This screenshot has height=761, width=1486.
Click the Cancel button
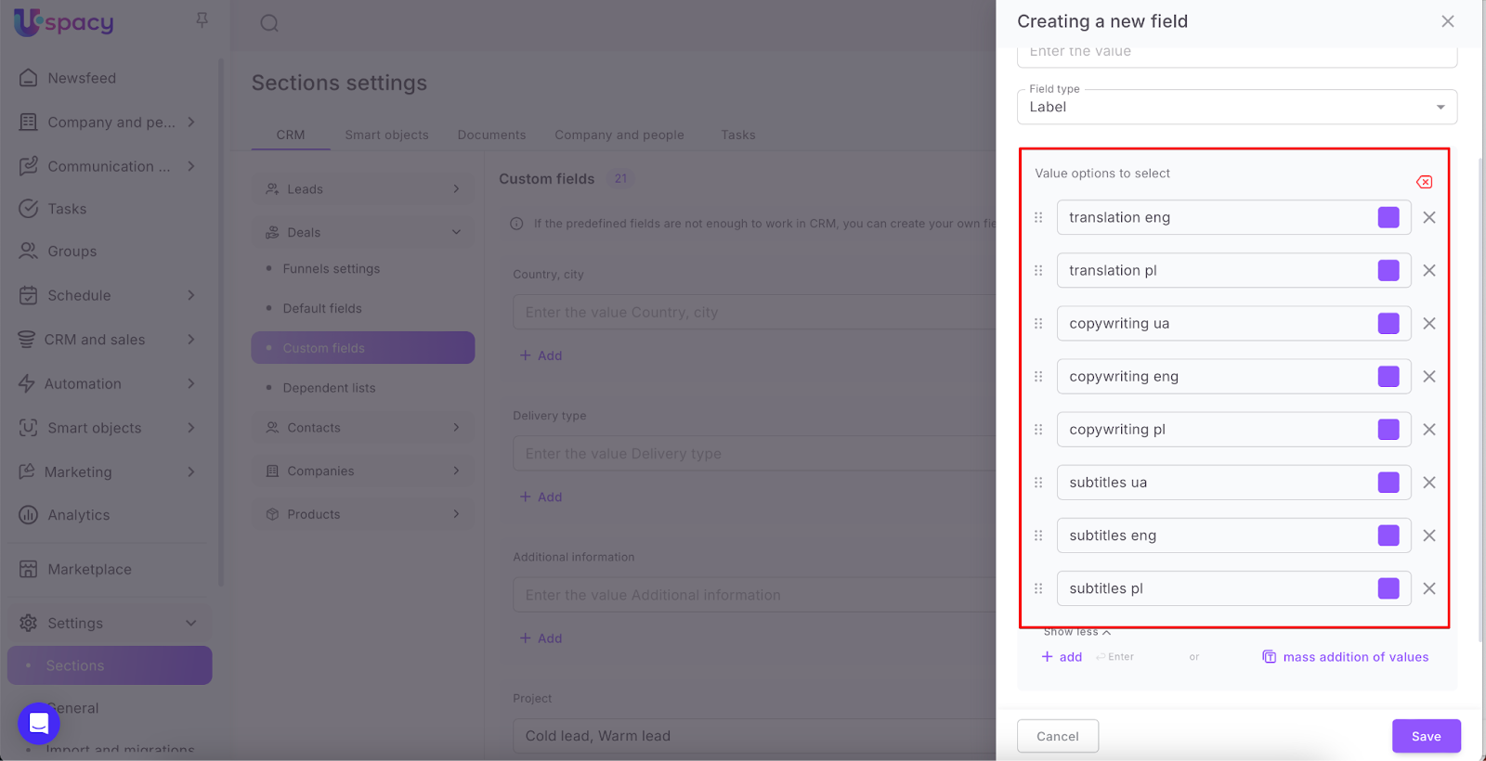point(1057,736)
